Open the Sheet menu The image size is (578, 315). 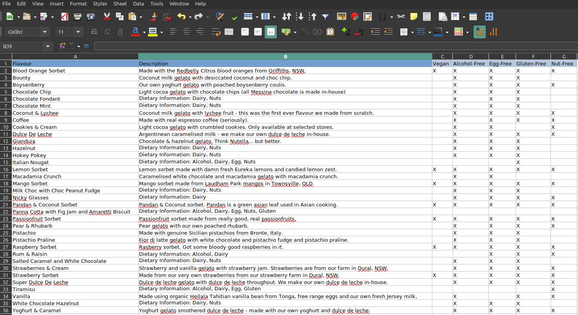tap(120, 4)
